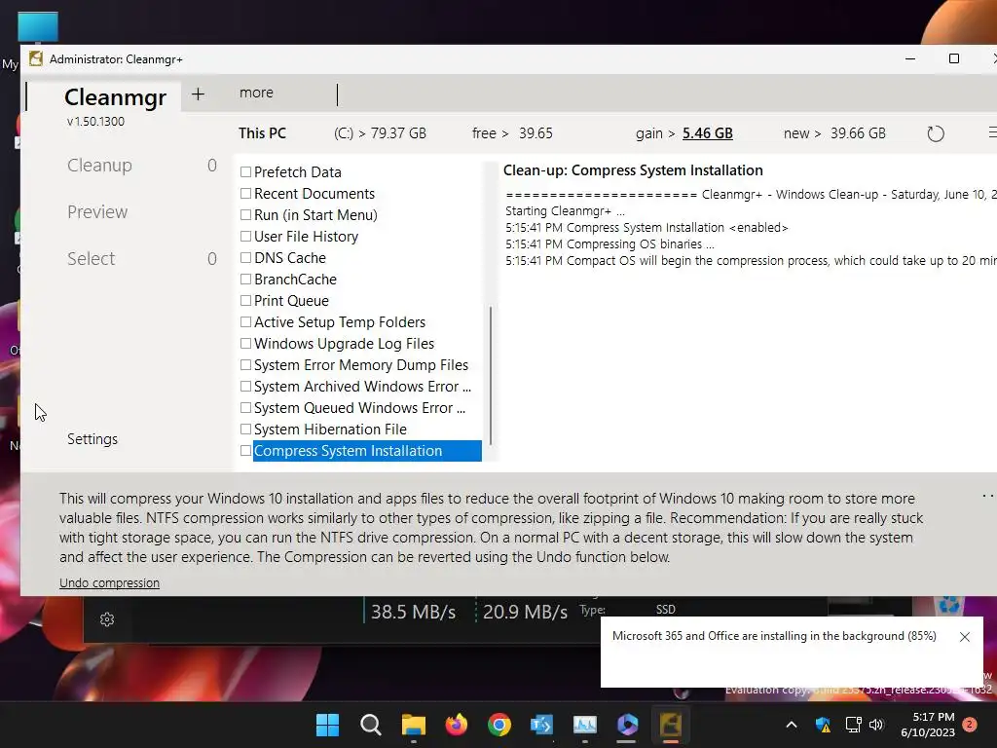Open Select in the sidebar

[x=91, y=259]
